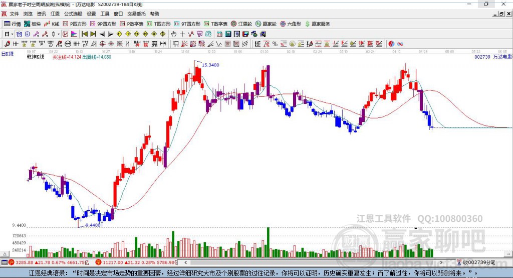The width and height of the screenshot is (513, 278).
Task: Open the 交易委托 menu
Action: pyautogui.click(x=136, y=14)
